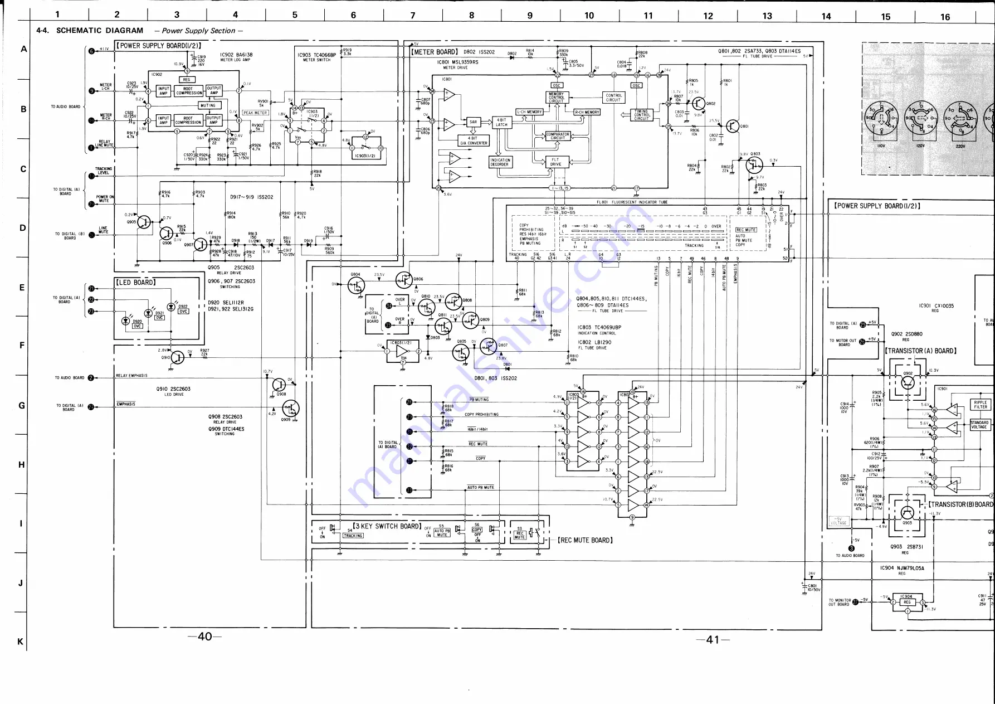Image resolution: width=995 pixels, height=704 pixels.
Task: Click the [METER BOARD] label
Action: [x=435, y=52]
